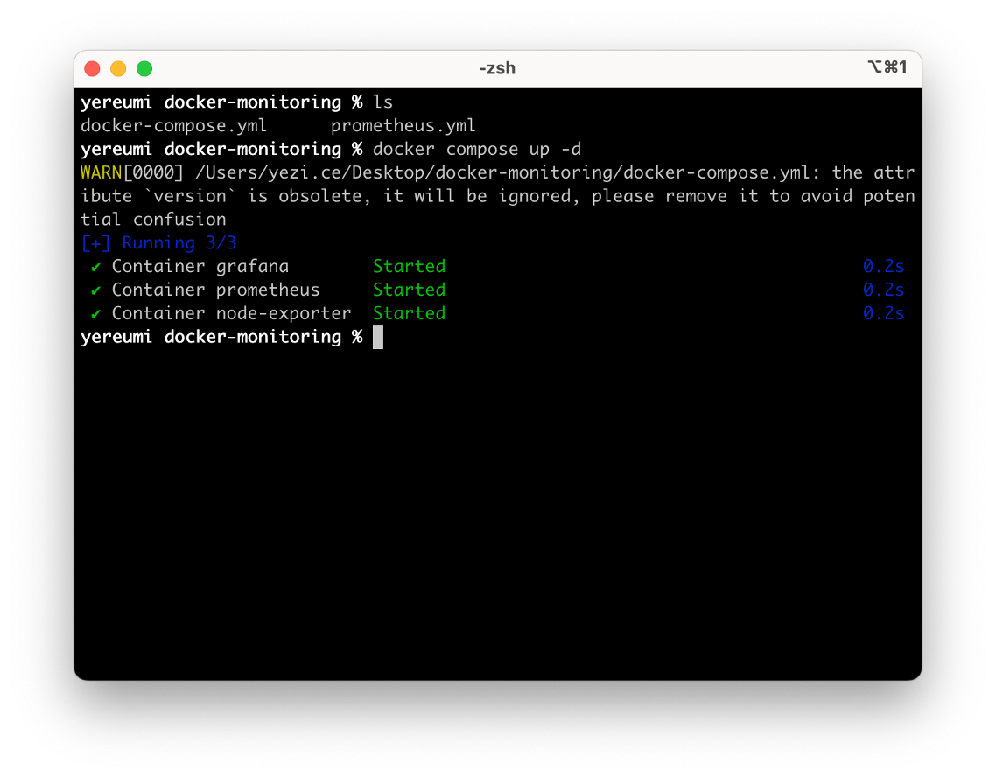This screenshot has height=777, width=996.
Task: Click the 'docker compose up -d' command text
Action: [476, 149]
